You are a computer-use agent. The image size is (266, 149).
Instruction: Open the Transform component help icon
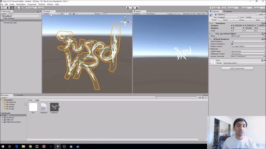pyautogui.click(x=263, y=23)
